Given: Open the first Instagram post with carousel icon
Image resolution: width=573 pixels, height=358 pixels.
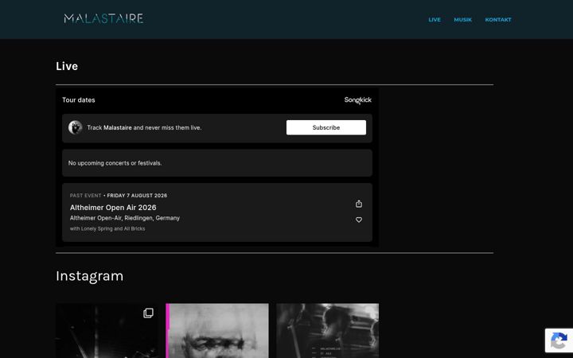Looking at the screenshot, I should tap(107, 331).
